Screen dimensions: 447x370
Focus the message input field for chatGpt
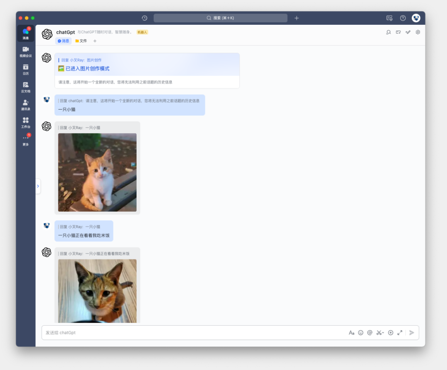pos(194,333)
